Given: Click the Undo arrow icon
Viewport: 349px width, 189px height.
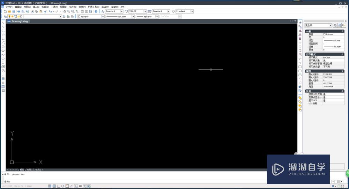Looking at the screenshot, I should click(51, 11).
